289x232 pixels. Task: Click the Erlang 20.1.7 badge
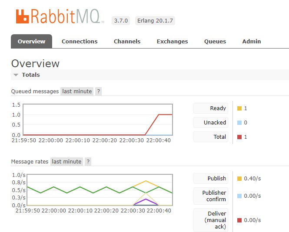(x=155, y=21)
